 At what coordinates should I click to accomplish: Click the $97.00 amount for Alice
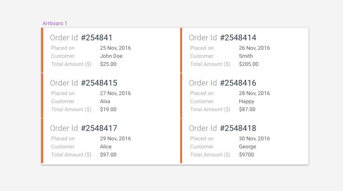click(108, 155)
